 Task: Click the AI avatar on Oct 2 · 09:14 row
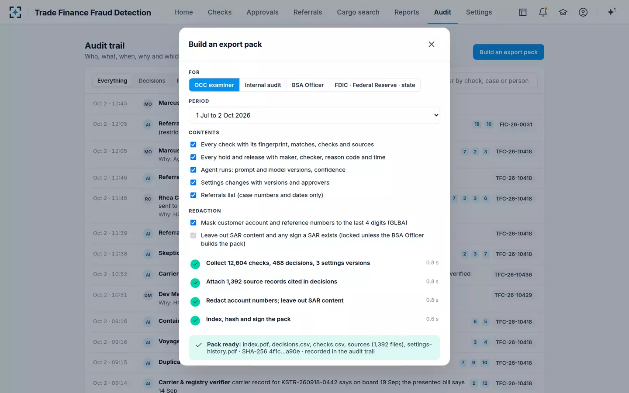148,383
